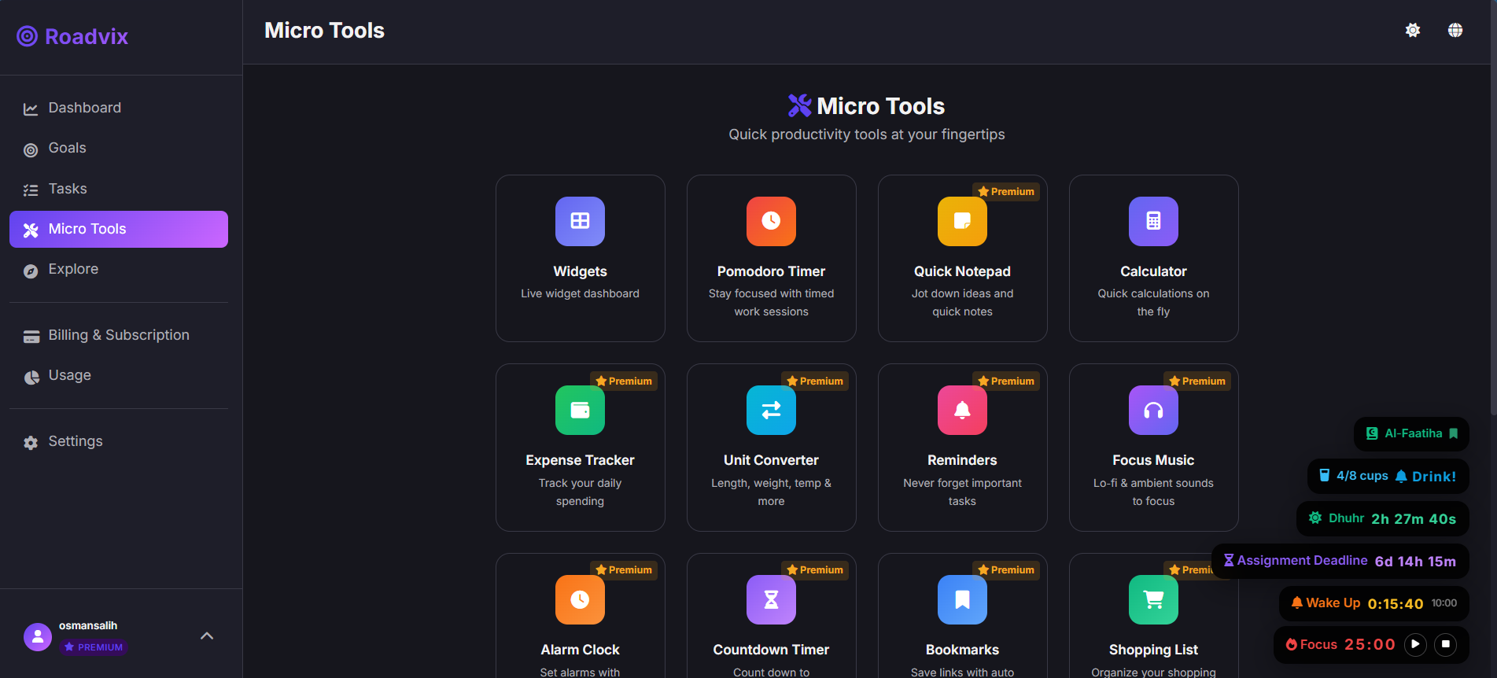Click the bookmark icon on Al-Faatiha widget

pyautogui.click(x=1454, y=433)
